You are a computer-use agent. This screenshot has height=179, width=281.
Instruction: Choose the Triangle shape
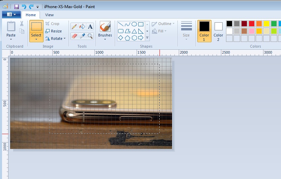134,31
